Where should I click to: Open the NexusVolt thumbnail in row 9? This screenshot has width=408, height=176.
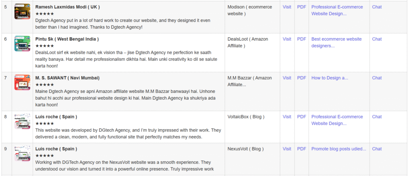coord(22,153)
